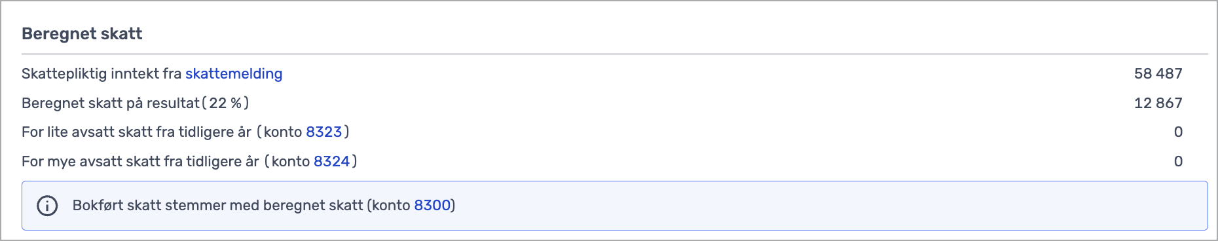This screenshot has height=241, width=1218.
Task: Click the 0 value on konto 8324 row
Action: point(1178,161)
